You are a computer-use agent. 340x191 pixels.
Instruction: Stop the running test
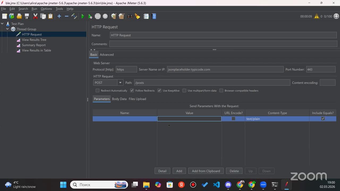[98, 16]
